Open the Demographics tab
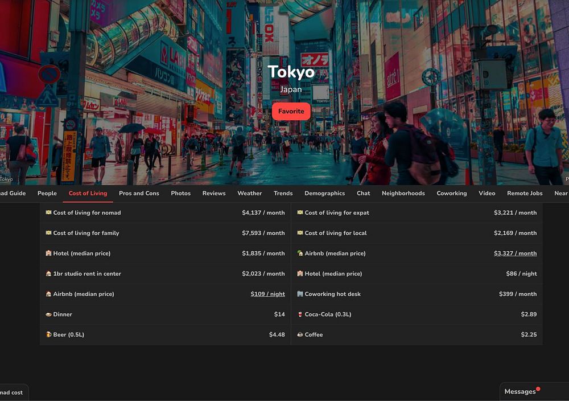 [x=324, y=193]
